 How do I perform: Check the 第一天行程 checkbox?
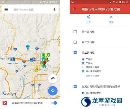click(75, 32)
